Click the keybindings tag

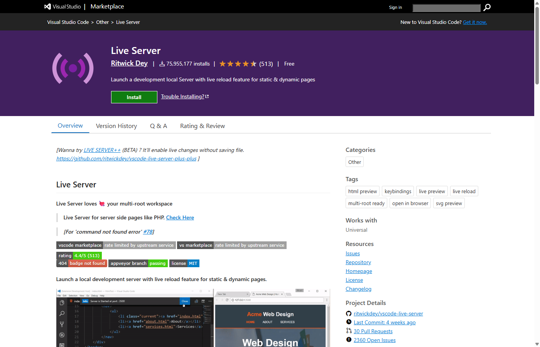tap(398, 191)
